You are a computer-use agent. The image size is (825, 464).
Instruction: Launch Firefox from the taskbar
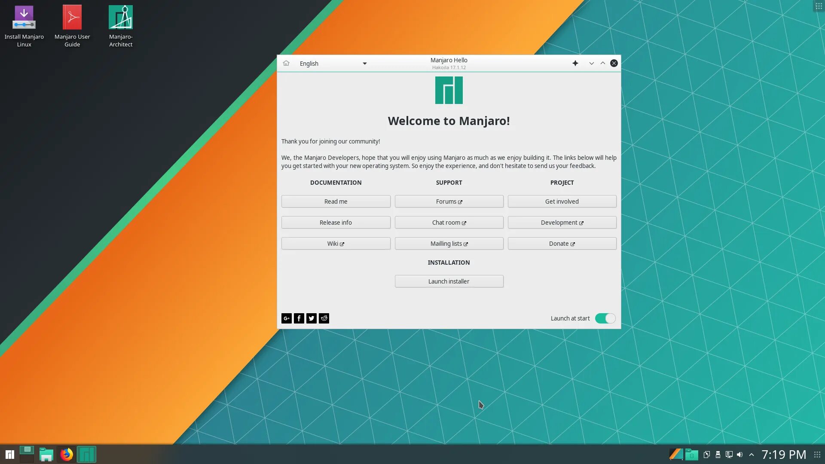pos(67,455)
